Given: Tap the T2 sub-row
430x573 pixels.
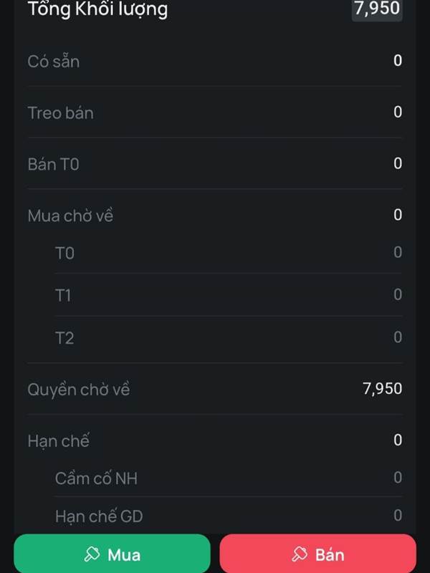Looking at the screenshot, I should click(229, 337).
